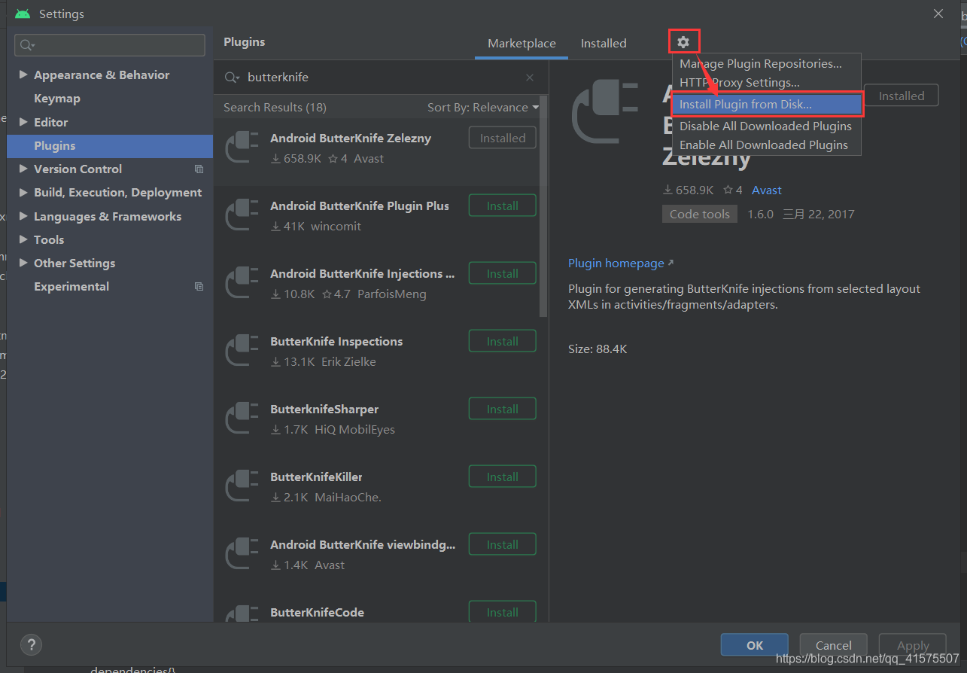
Task: Select Install Plugin from Disk
Action: click(x=767, y=105)
